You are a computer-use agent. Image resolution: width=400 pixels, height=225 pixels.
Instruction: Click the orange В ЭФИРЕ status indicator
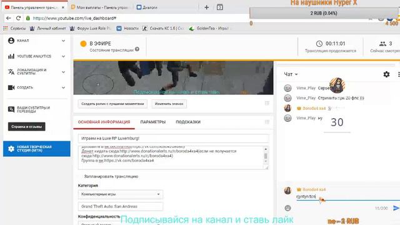(x=83, y=44)
